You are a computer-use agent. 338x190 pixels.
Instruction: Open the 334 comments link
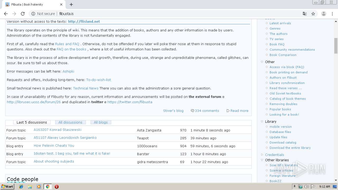[207, 111]
